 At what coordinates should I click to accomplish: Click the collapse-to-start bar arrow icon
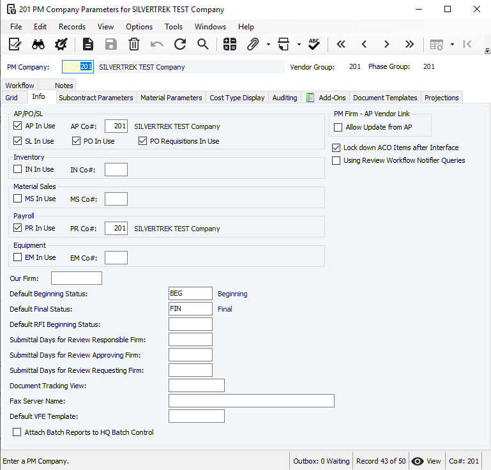pos(467,44)
